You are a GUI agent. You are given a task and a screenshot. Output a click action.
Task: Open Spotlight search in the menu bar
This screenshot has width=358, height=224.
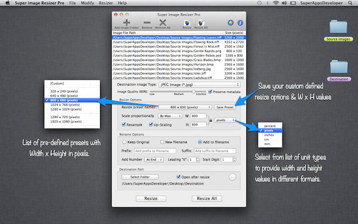pos(350,3)
